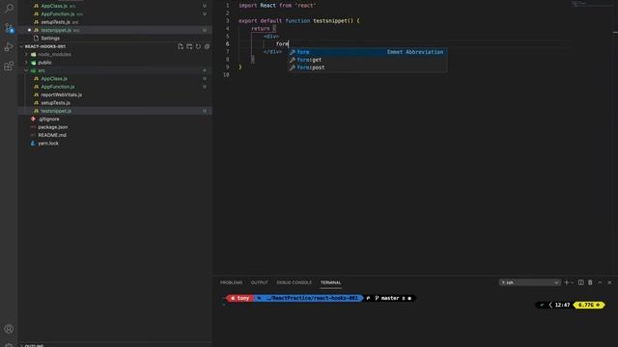Viewport: 618px width, 347px height.
Task: Select the Terminal tab
Action: (x=330, y=282)
